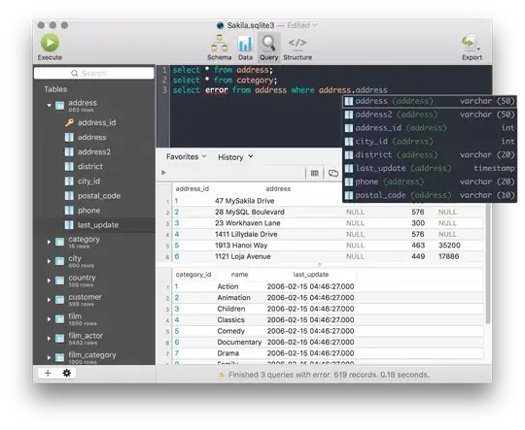
Task: Open the gear settings menu in the sidebar
Action: (67, 373)
